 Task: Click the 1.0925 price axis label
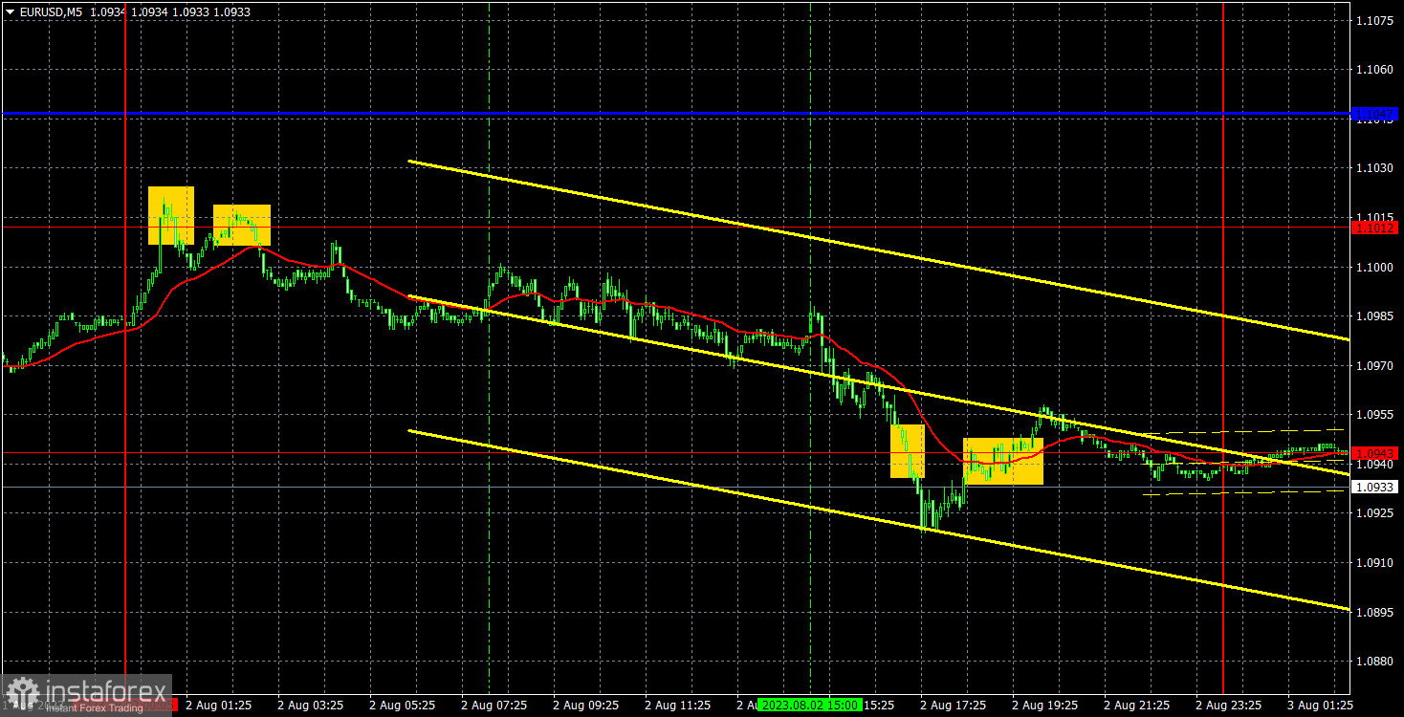pos(1375,513)
